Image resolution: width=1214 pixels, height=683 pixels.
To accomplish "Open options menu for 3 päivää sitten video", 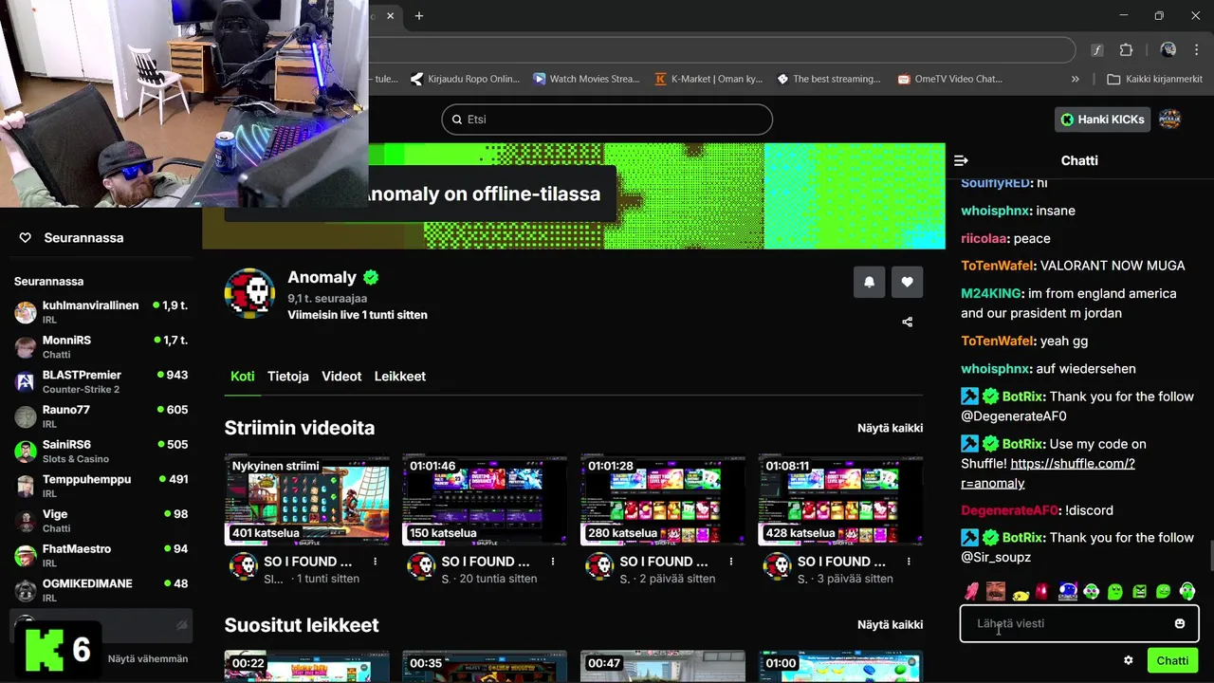I will (909, 562).
